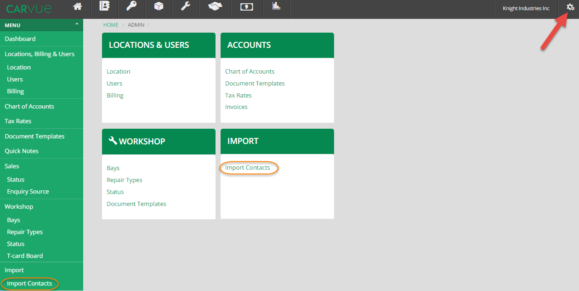Open Import Contacts in the sidebar
Image resolution: width=579 pixels, height=291 pixels.
point(29,283)
